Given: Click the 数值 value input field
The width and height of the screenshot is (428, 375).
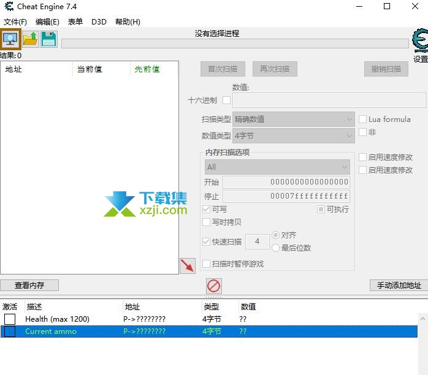Looking at the screenshot, I should tap(329, 100).
